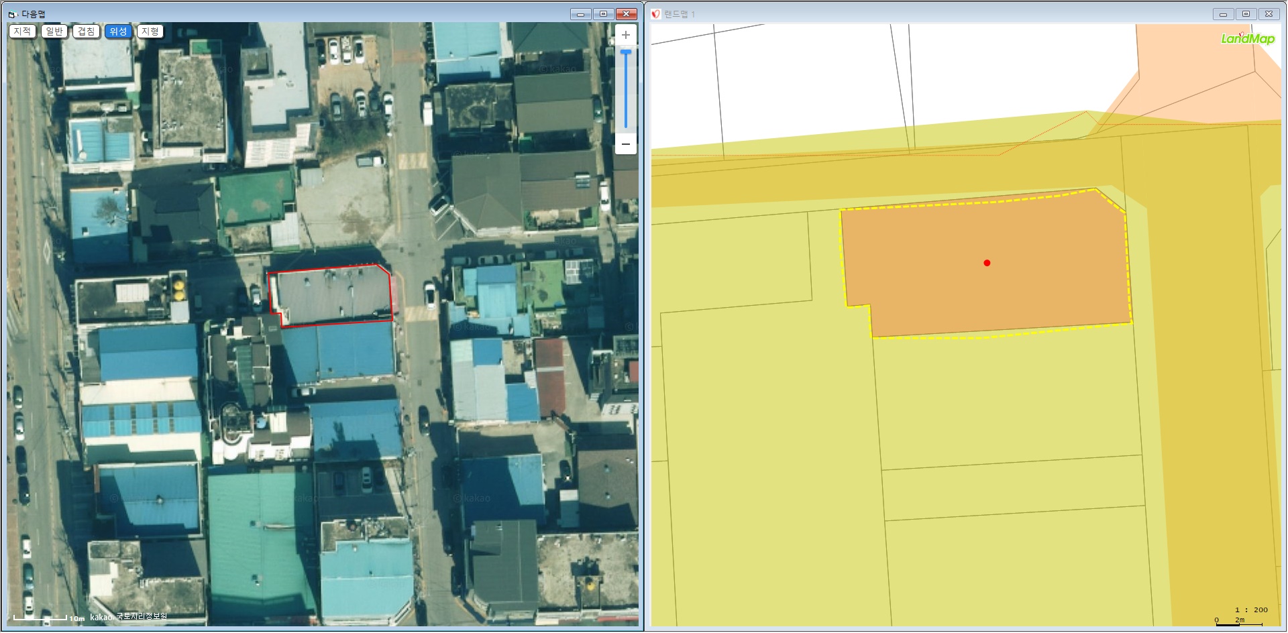Switch to 위성 satellite view
Image resolution: width=1288 pixels, height=633 pixels.
point(118,32)
